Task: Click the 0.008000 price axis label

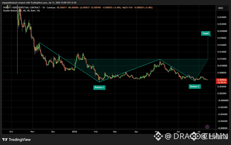Action: [222, 73]
